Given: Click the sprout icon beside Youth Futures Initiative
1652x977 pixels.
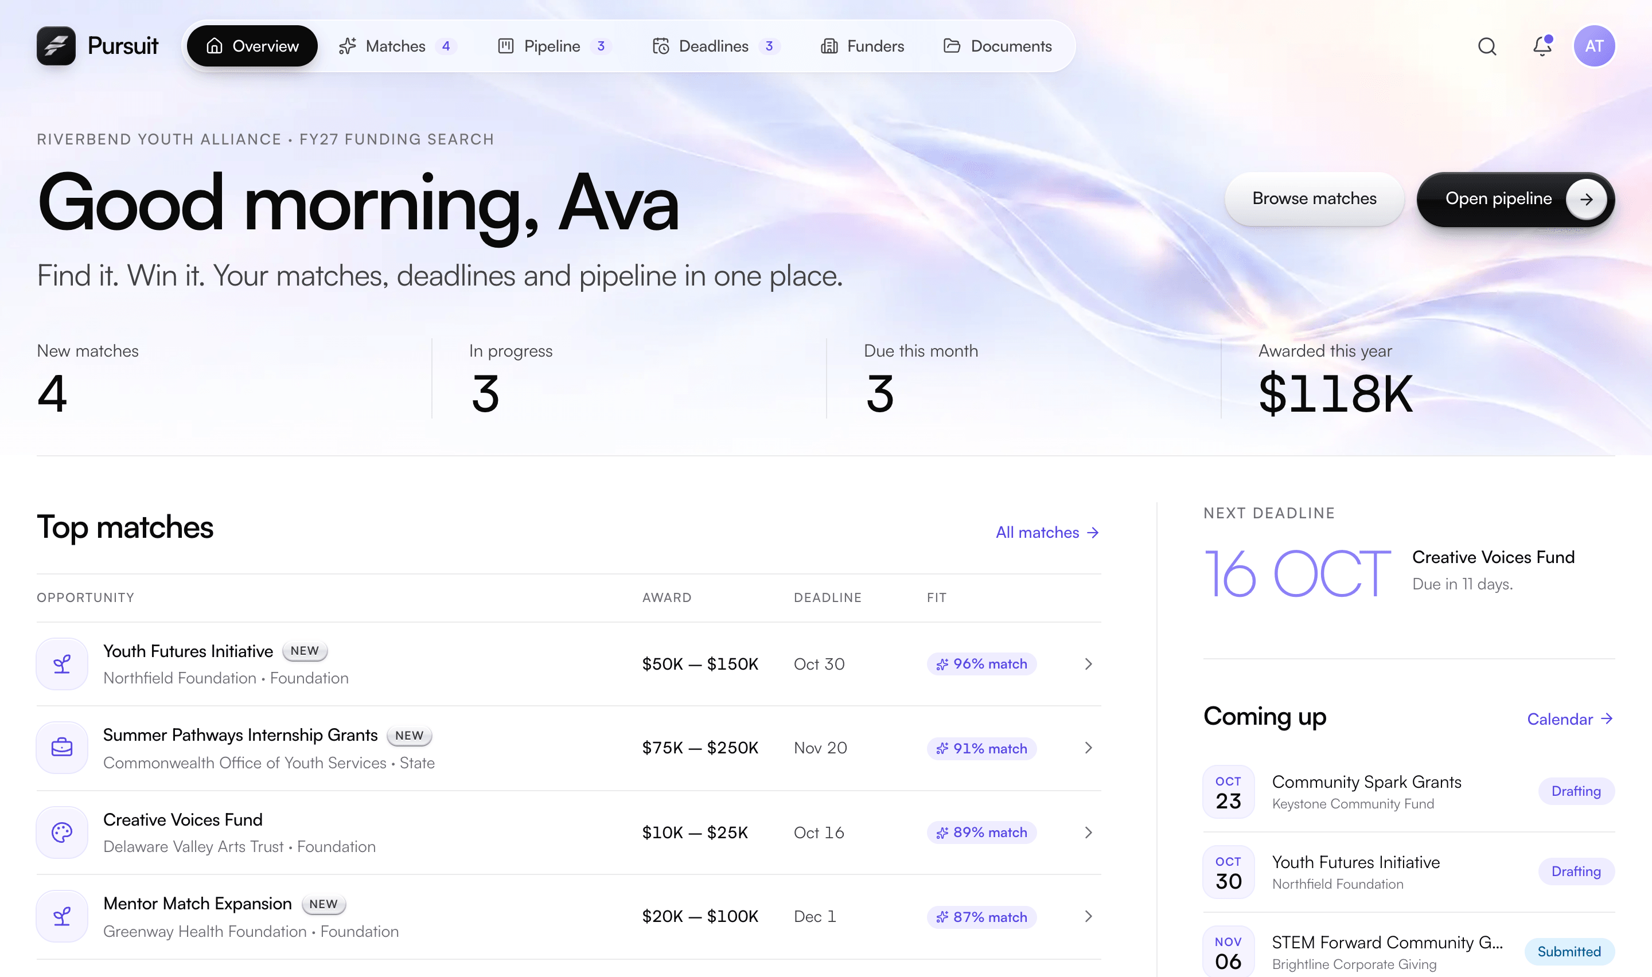Looking at the screenshot, I should (x=62, y=663).
